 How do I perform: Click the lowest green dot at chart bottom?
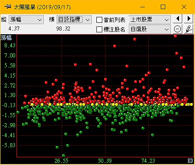click(63, 155)
